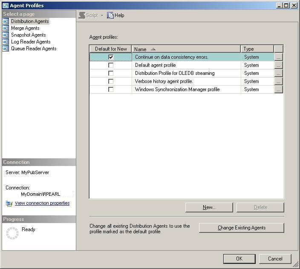Enable Verbose history agent profile as default
This screenshot has width=300, height=269.
(x=111, y=81)
